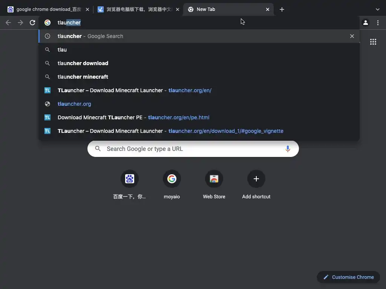Image resolution: width=386 pixels, height=289 pixels.
Task: Close the New Tab tab
Action: 267,9
